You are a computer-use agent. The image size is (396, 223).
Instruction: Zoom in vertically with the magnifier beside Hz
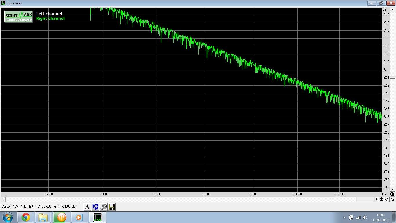click(392, 194)
